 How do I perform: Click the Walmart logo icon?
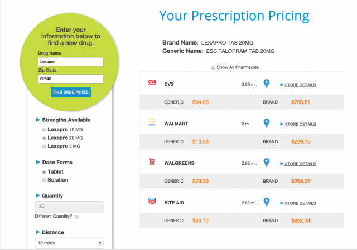tap(152, 122)
